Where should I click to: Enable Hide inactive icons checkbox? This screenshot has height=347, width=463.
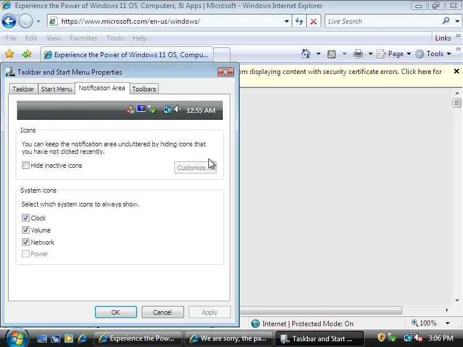click(x=25, y=165)
